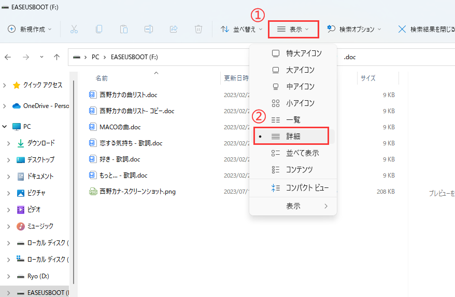
Task: Select file 恋する気持ち - 歌詞.doc
Action: 131,143
